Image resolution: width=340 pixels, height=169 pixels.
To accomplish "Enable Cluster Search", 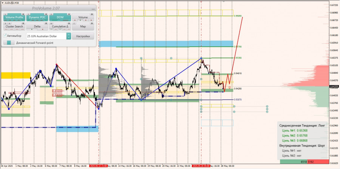I will point(14,26).
